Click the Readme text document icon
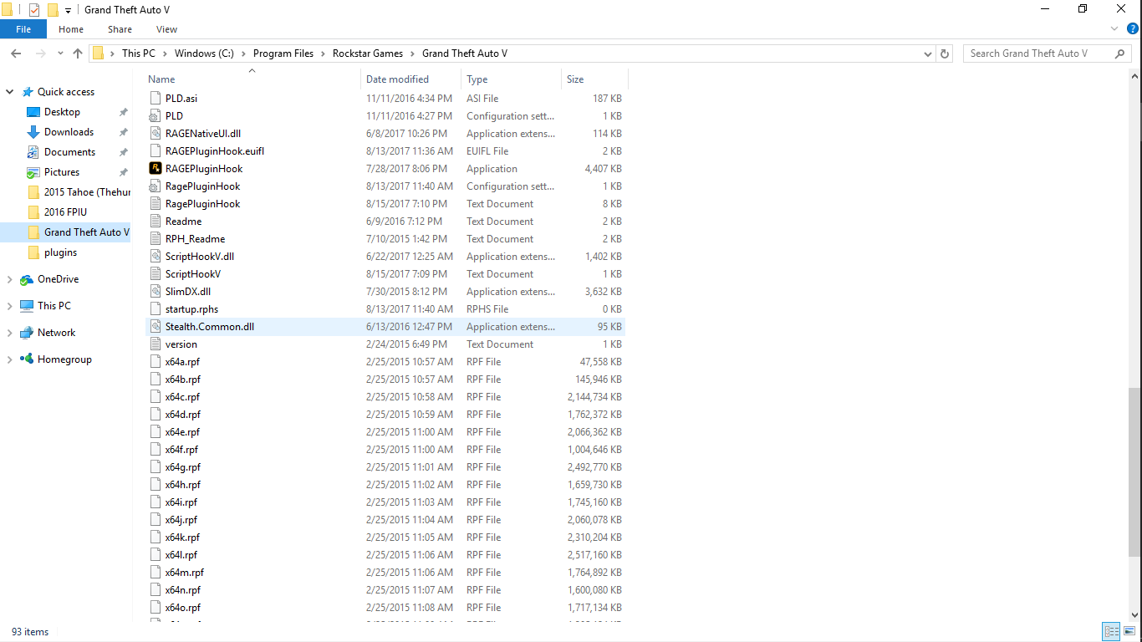This screenshot has width=1142, height=642. tap(155, 222)
